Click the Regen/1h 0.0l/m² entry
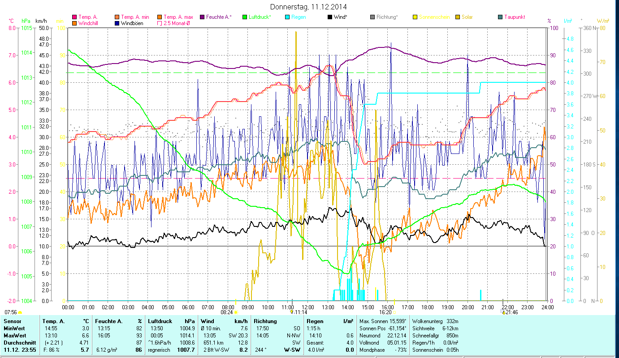The image size is (619, 358). (435, 343)
